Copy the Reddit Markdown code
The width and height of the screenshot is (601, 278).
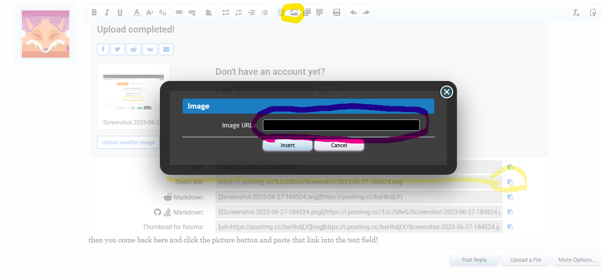tap(510, 197)
